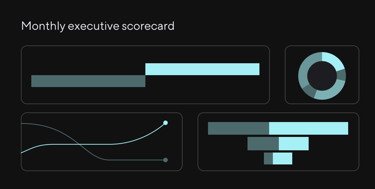
Task: Click the dark teal line endpoint dot
Action: [x=166, y=160]
